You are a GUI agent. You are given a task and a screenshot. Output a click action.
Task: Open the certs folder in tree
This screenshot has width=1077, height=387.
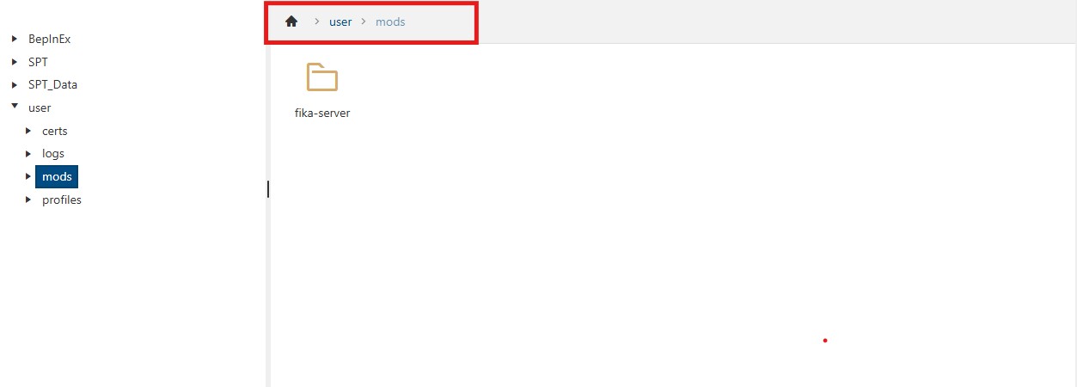[x=54, y=131]
